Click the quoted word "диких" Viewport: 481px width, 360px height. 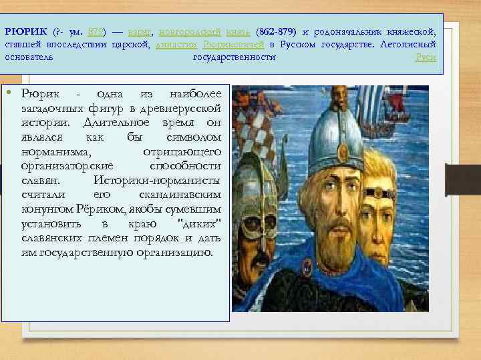point(199,224)
